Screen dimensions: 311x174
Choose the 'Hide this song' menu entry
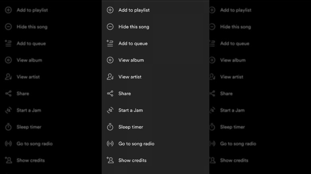[134, 27]
